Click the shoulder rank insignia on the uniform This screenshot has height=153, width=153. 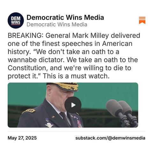click(29, 111)
